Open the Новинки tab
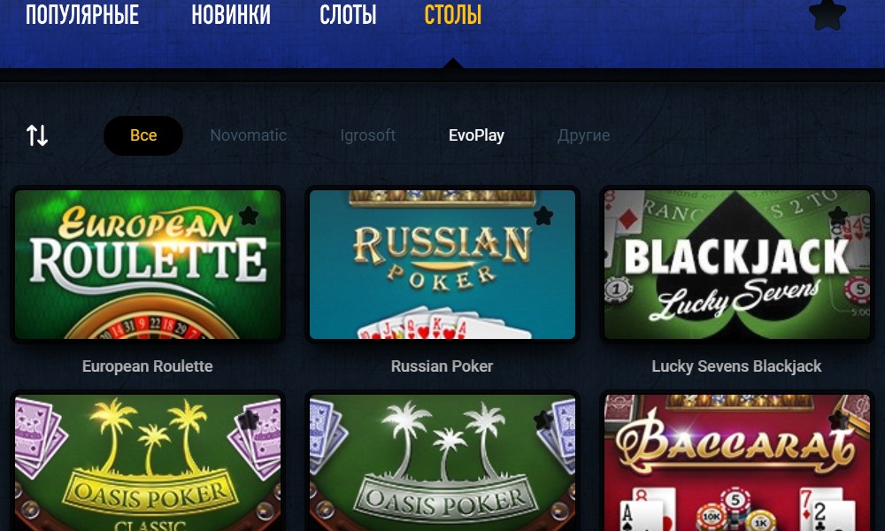The image size is (885, 531). pos(231,15)
